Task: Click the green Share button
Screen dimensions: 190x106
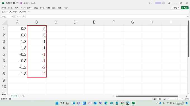Action: (185, 8)
